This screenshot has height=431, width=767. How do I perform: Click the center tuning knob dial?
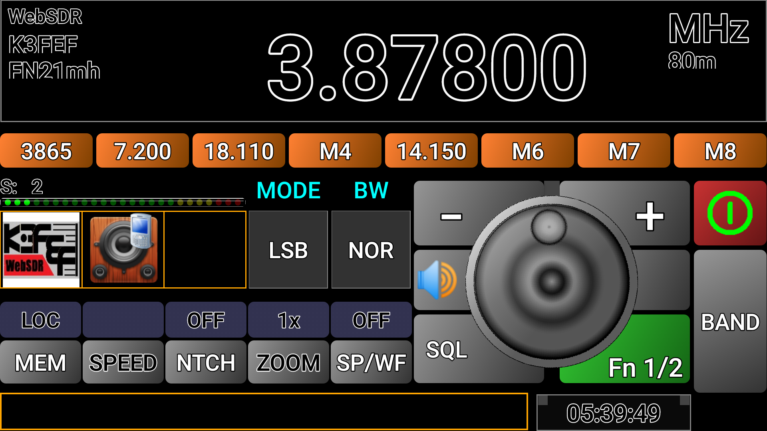click(552, 281)
